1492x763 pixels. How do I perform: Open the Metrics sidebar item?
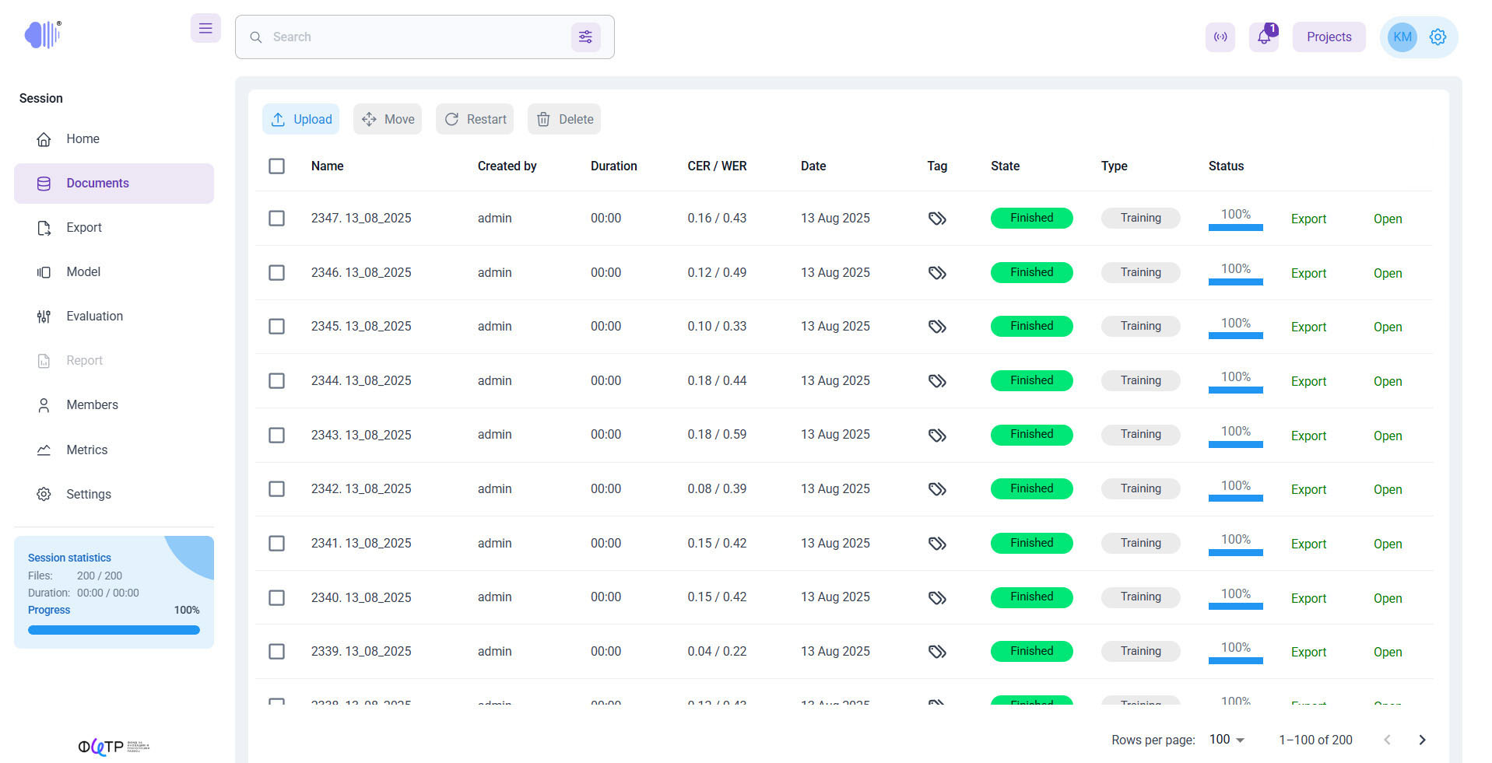[86, 450]
